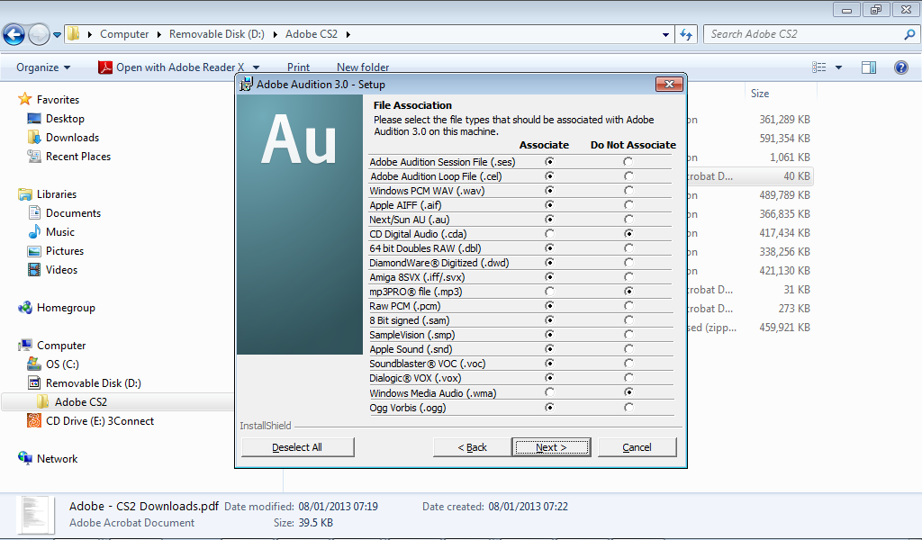Expand breadcrumb arrow after Computer
The height and width of the screenshot is (540, 922).
point(158,35)
